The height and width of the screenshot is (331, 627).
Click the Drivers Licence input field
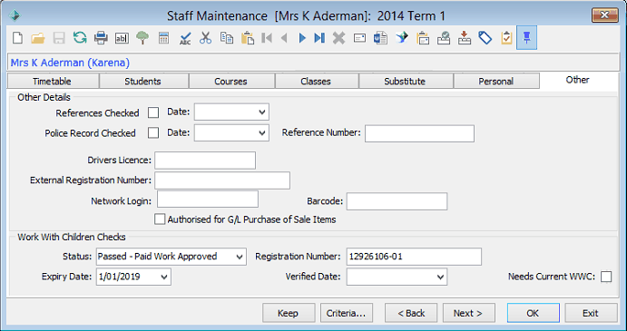205,161
